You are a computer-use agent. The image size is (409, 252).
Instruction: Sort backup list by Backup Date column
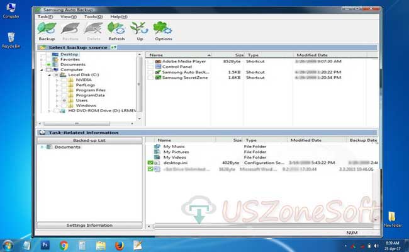(362, 140)
